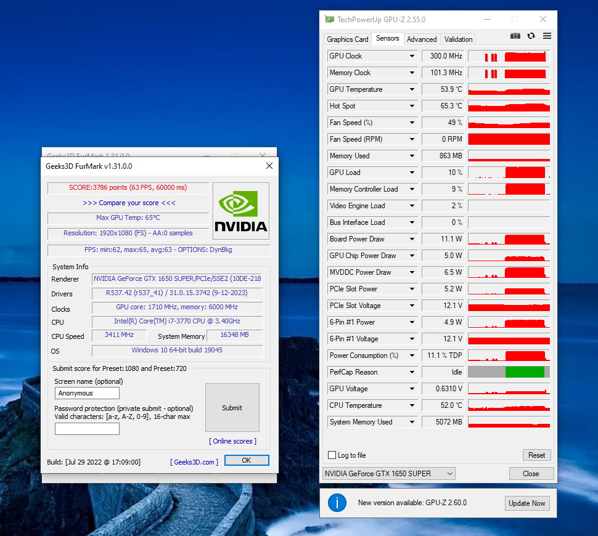Click the 16348 MB system memory value
This screenshot has height=536, width=598.
click(234, 335)
